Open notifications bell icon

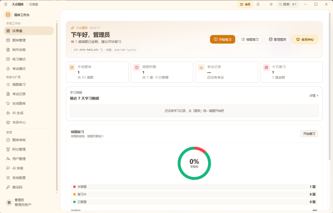pyautogui.click(x=258, y=4)
